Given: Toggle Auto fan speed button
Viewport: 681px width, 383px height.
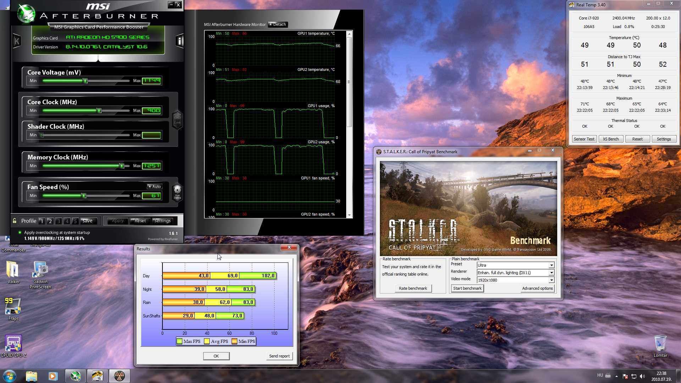Looking at the screenshot, I should pyautogui.click(x=155, y=187).
